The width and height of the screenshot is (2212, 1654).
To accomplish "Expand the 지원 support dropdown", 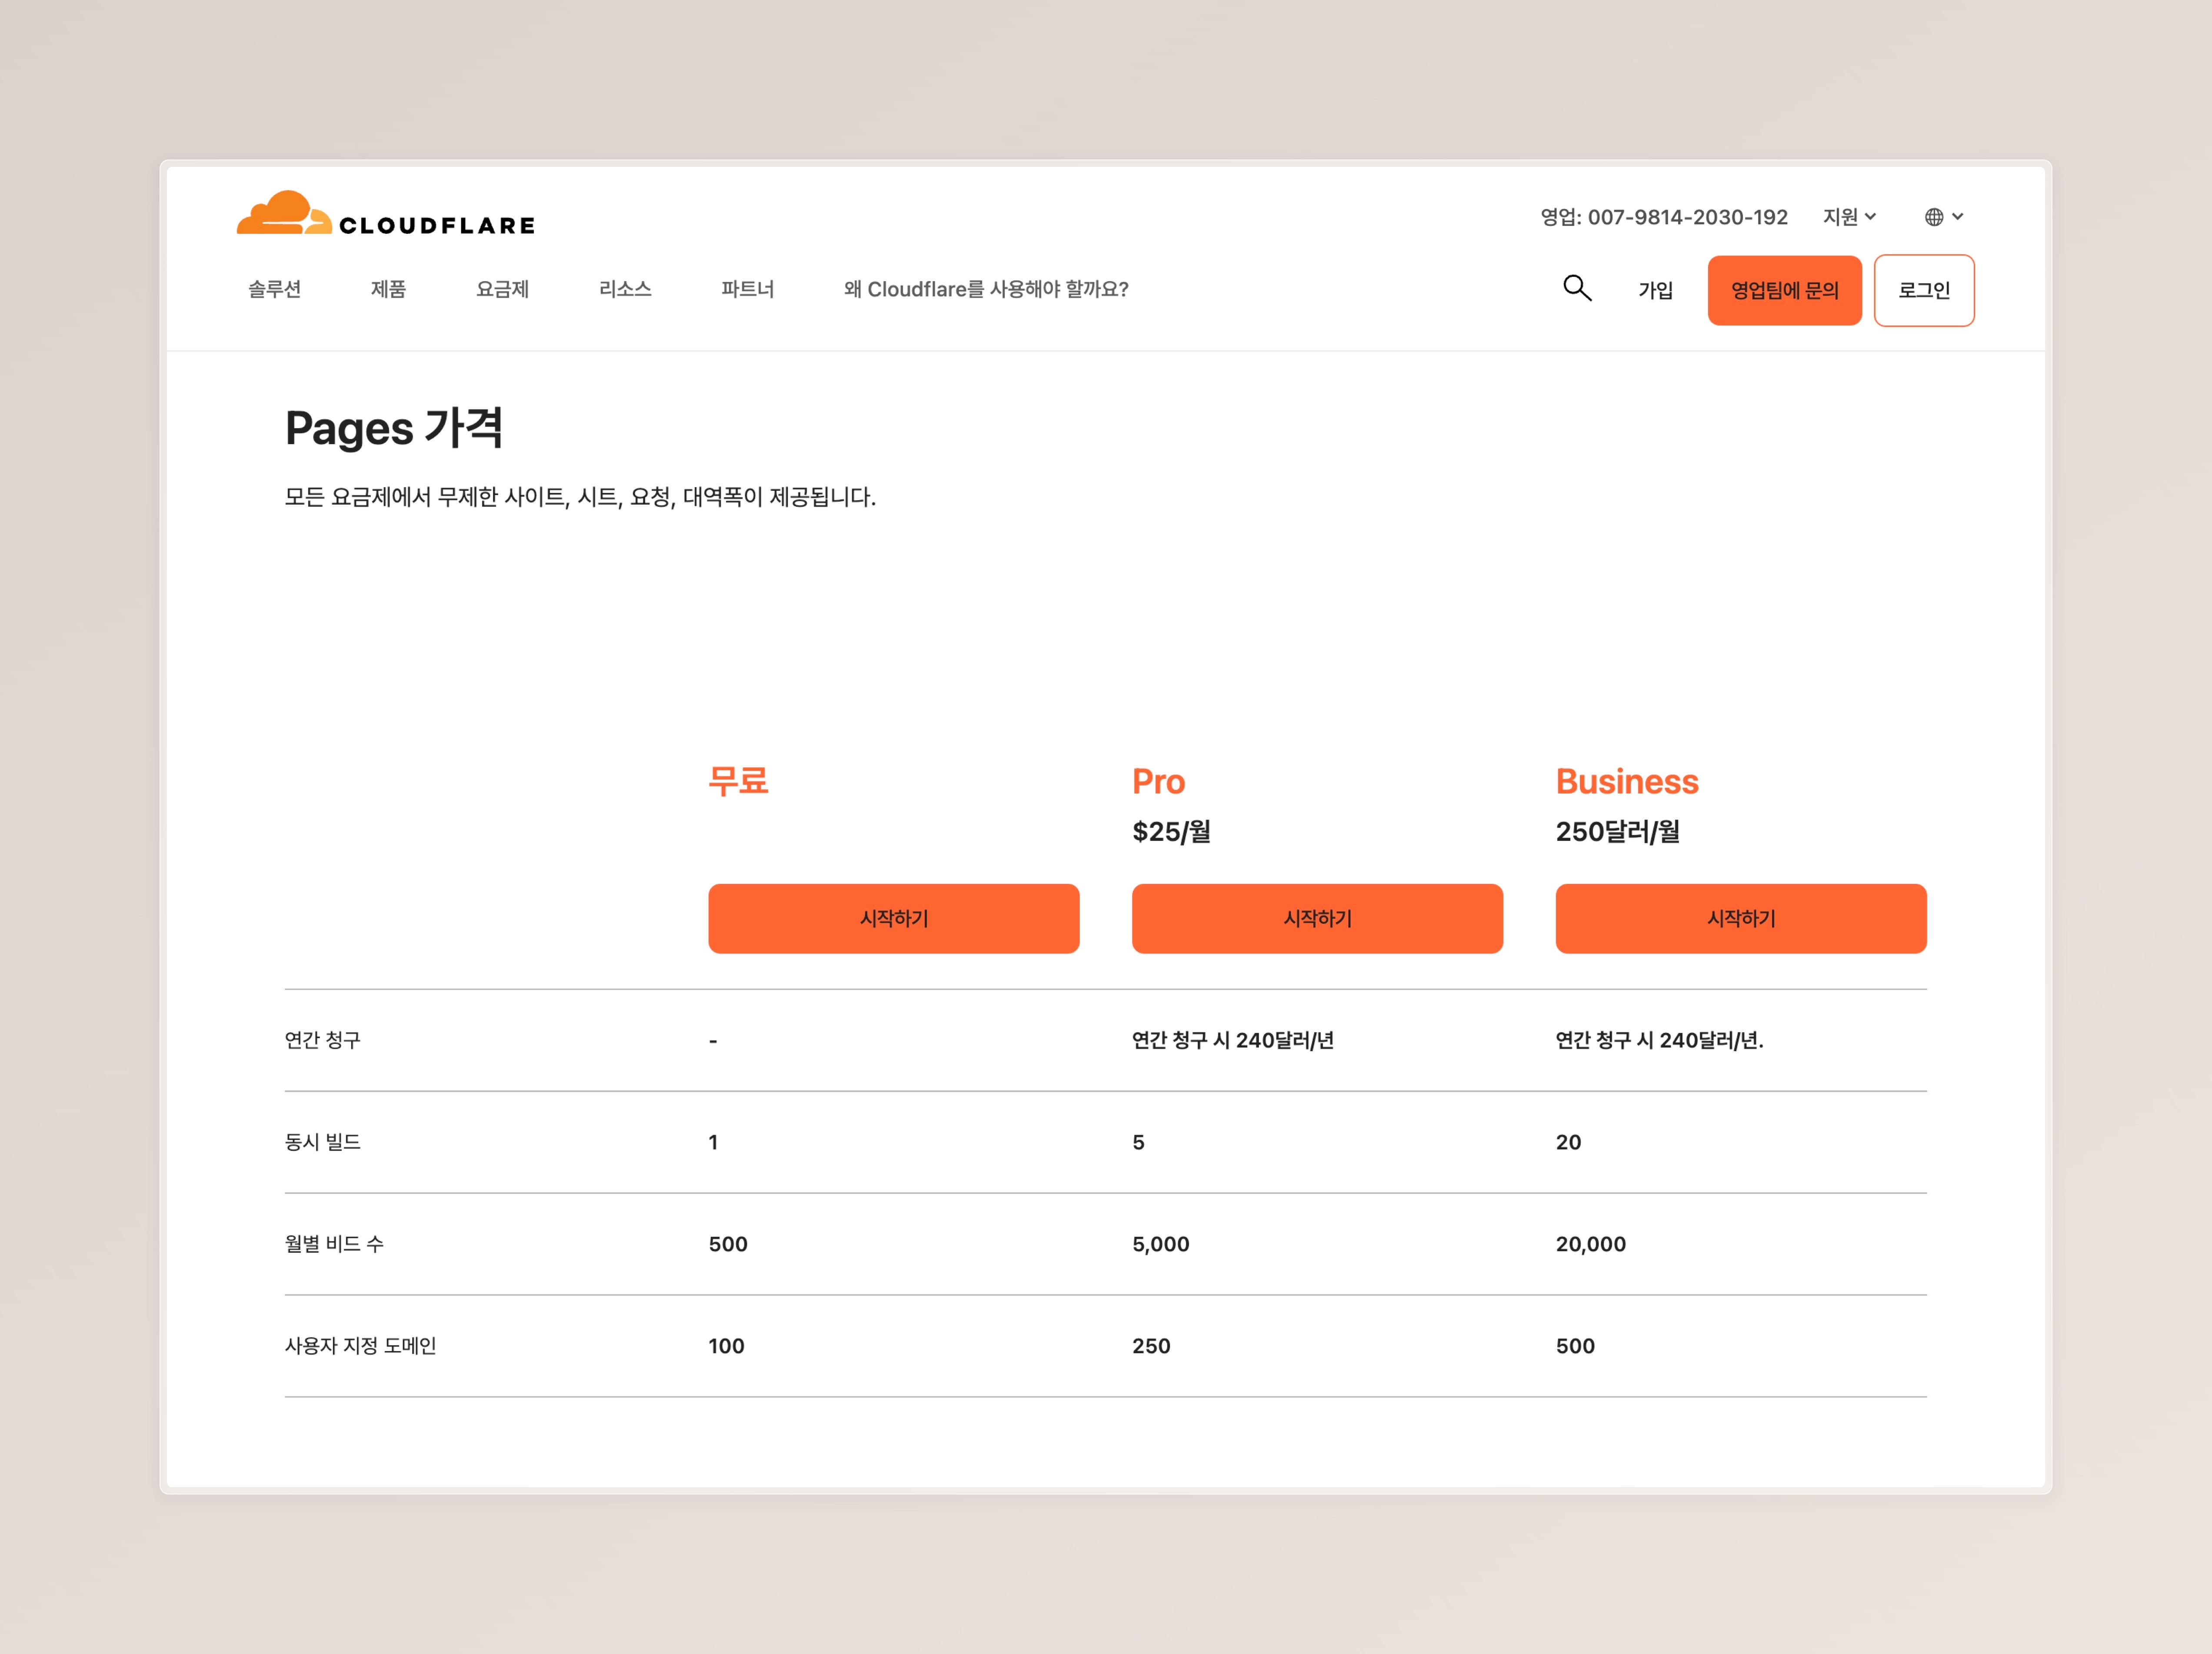I will [1848, 217].
